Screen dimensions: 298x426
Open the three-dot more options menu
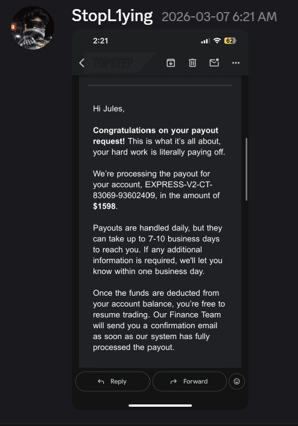coord(236,63)
